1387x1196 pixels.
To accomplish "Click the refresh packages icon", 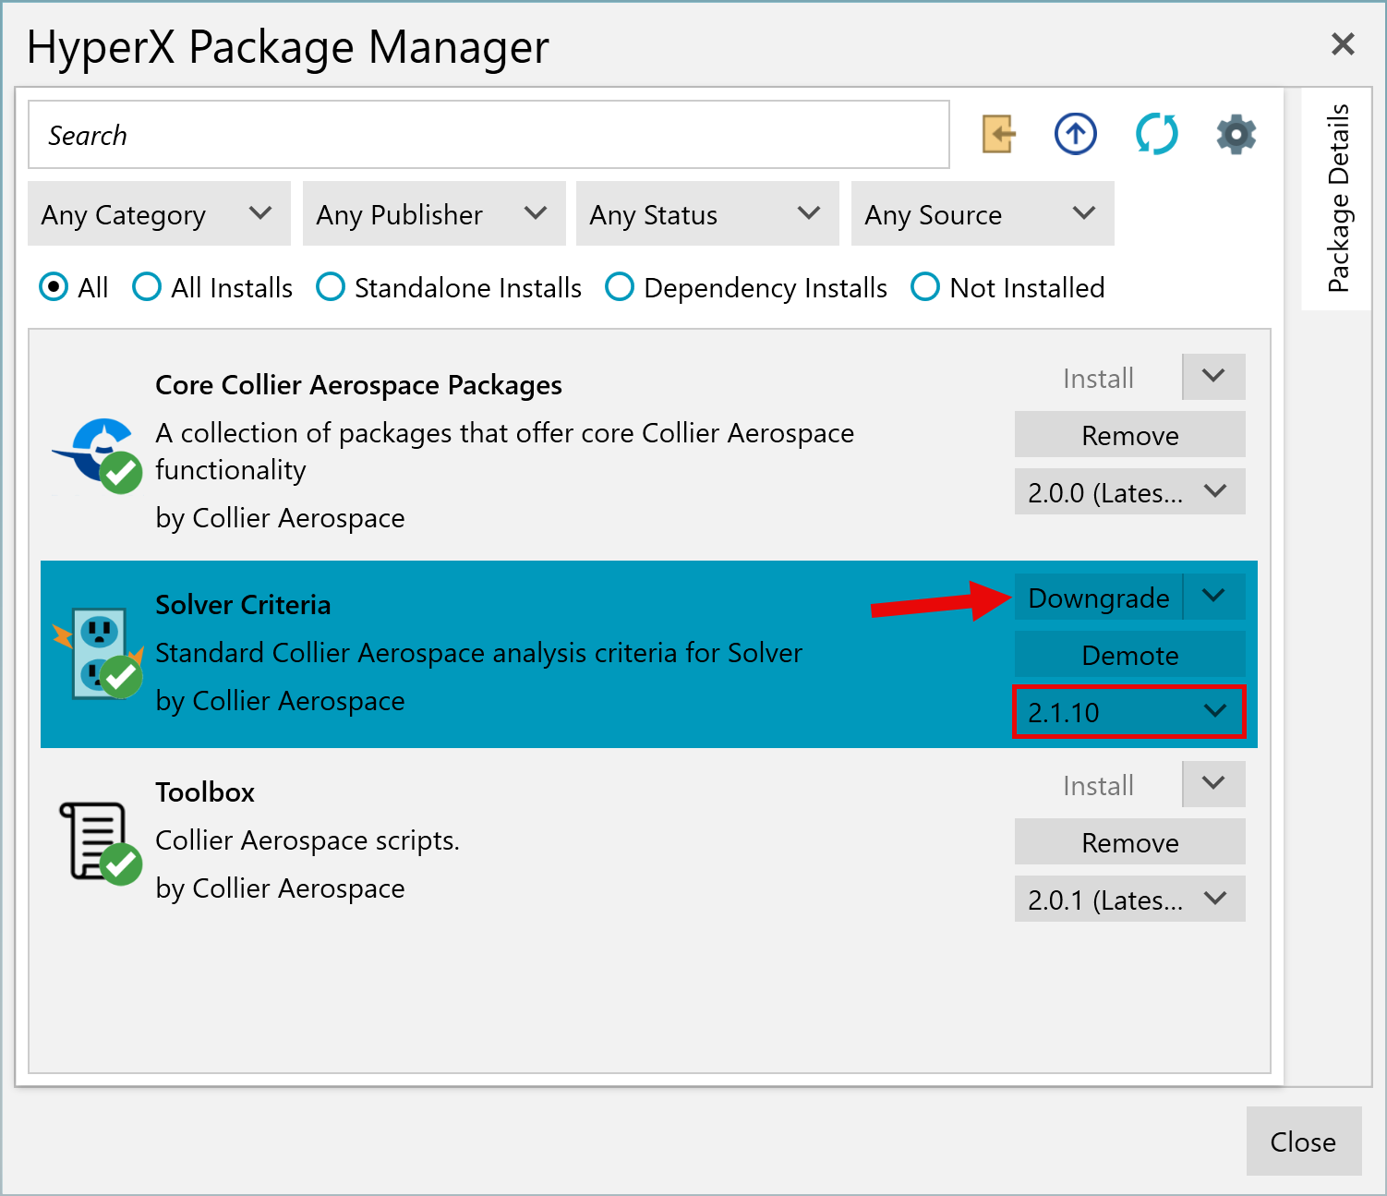I will tap(1156, 135).
